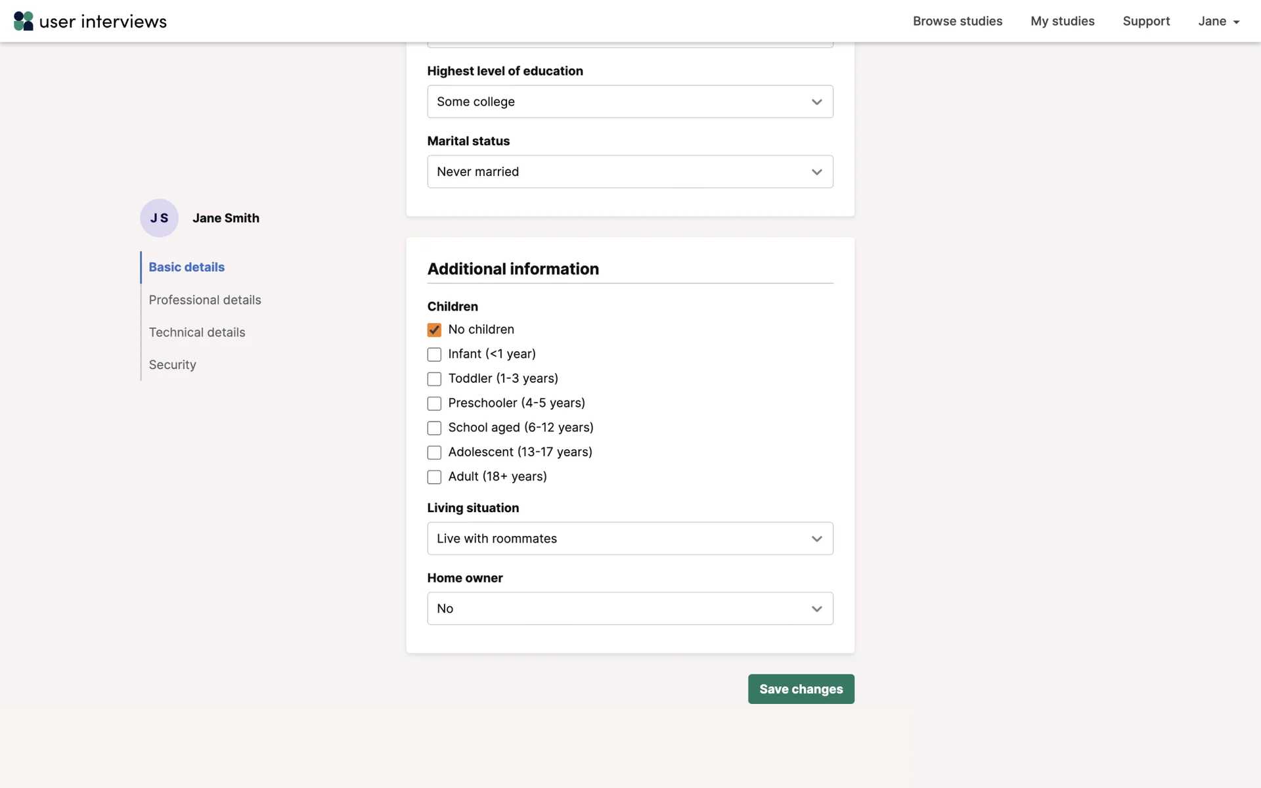Go to Professional details section

click(x=205, y=300)
